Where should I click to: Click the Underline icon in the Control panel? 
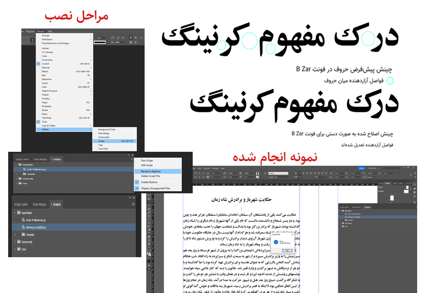[x=203, y=174]
